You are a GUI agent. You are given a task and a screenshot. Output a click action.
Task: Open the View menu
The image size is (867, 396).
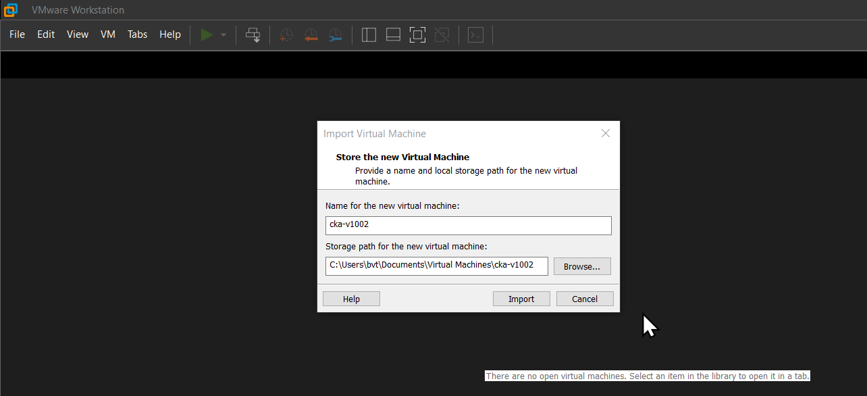coord(78,34)
